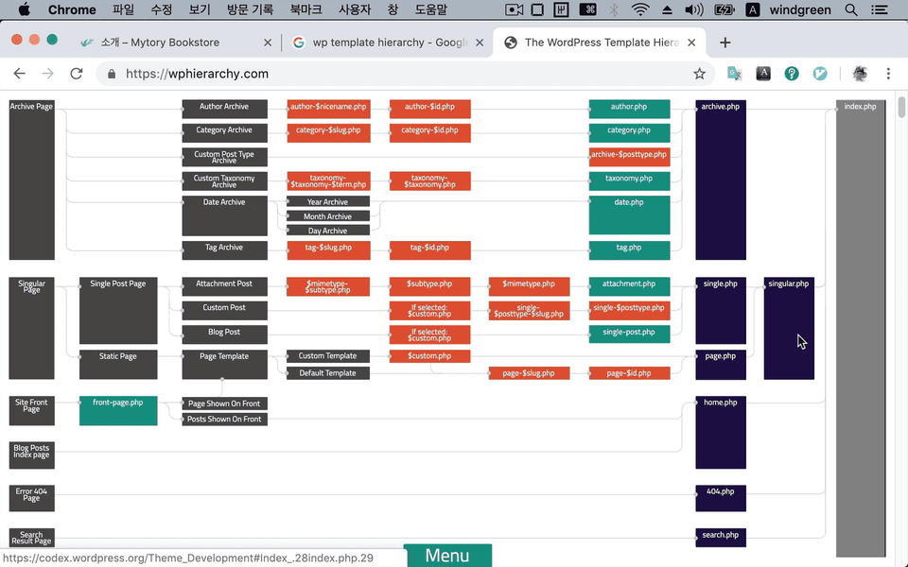Open the 북마크 menu
This screenshot has height=567, width=908.
click(306, 9)
